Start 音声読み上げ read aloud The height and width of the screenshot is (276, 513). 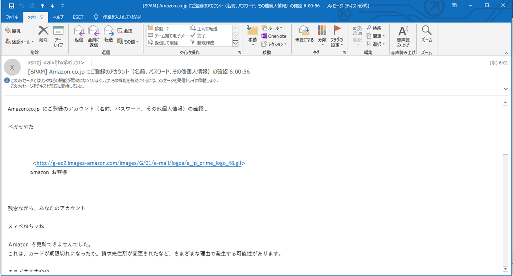pyautogui.click(x=403, y=36)
